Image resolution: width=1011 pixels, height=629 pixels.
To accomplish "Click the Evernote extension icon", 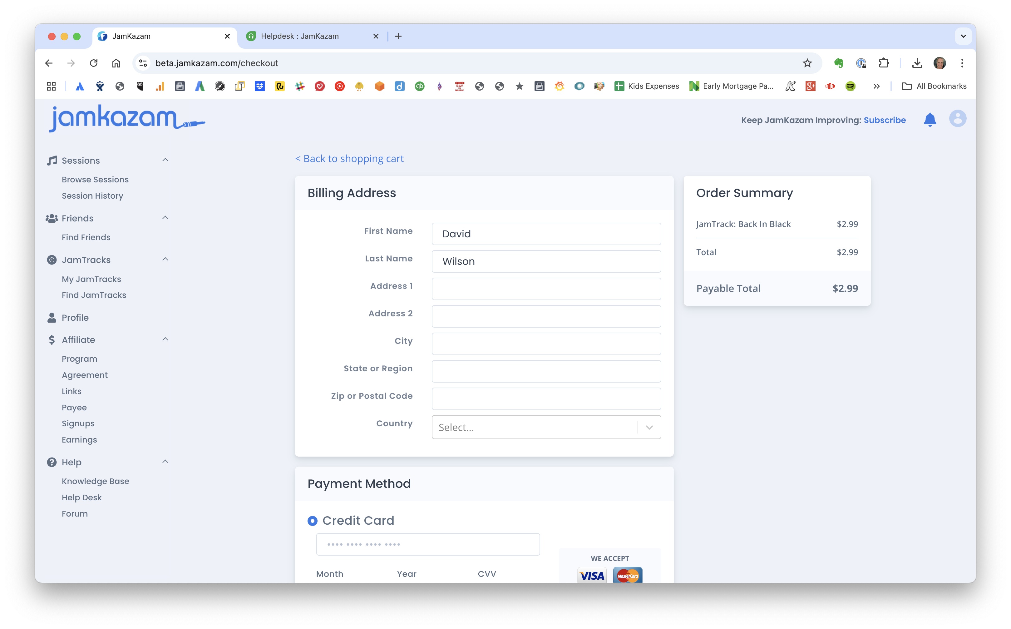I will click(x=838, y=63).
